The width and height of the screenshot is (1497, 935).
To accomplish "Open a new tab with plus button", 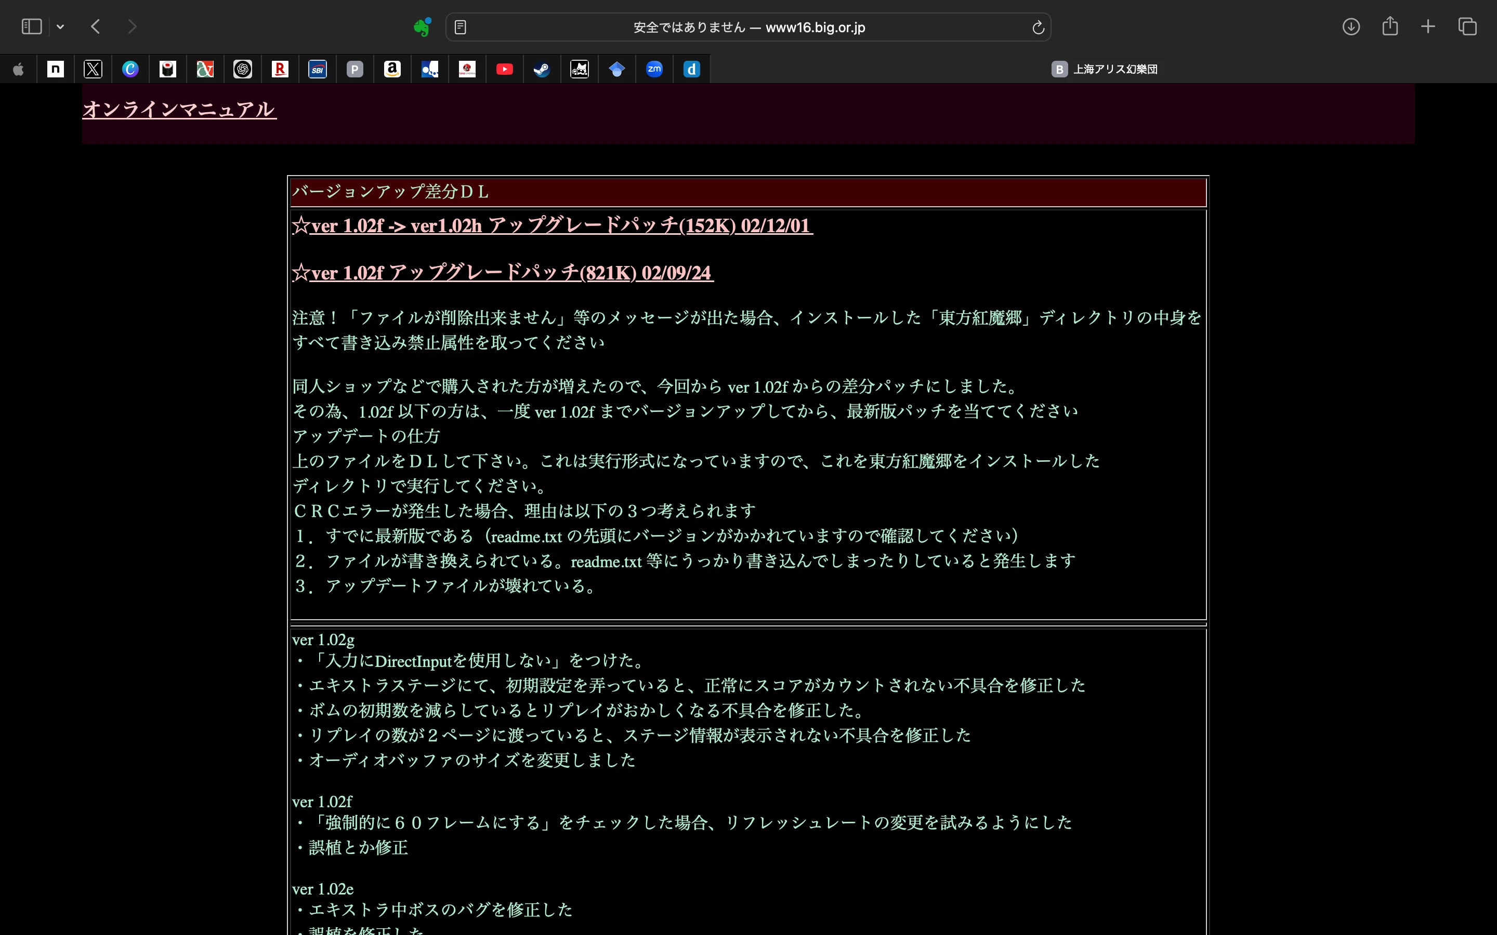I will [1428, 26].
